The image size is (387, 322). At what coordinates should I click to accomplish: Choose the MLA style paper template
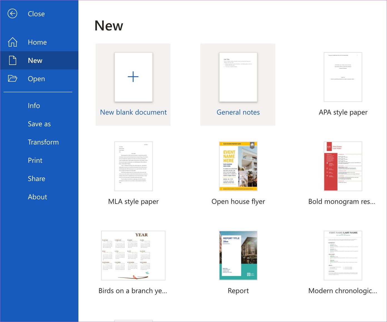coord(133,166)
